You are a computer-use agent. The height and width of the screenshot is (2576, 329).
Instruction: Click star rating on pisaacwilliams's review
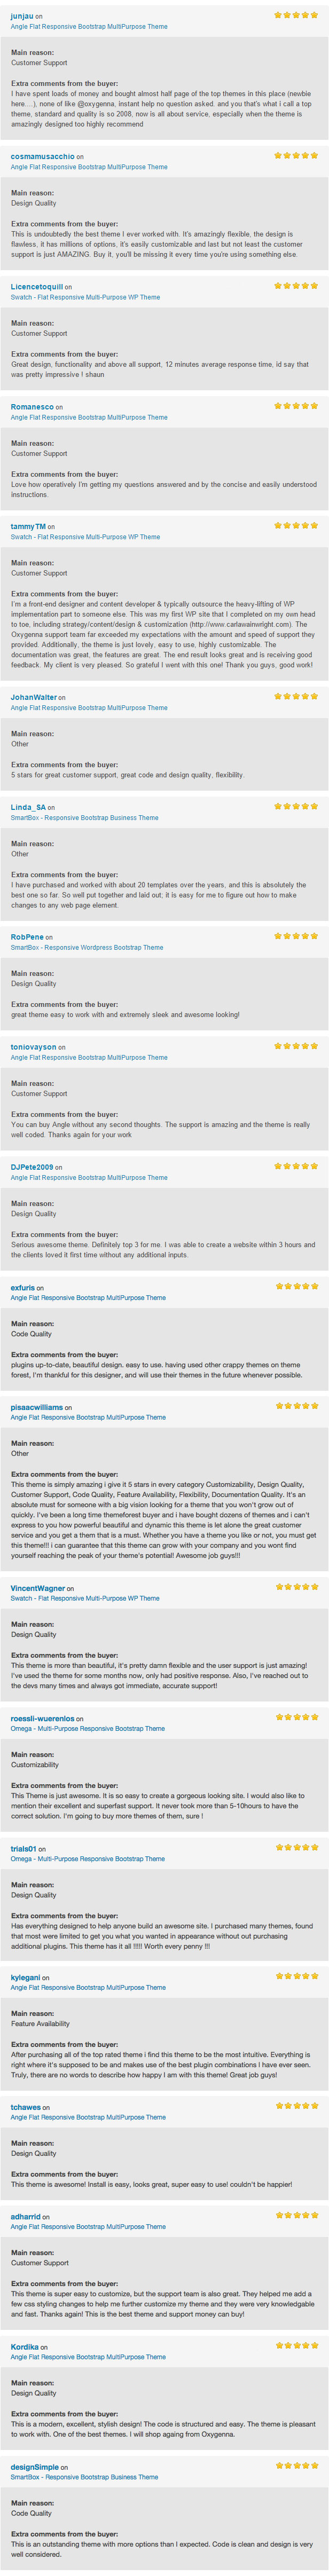[x=296, y=1406]
